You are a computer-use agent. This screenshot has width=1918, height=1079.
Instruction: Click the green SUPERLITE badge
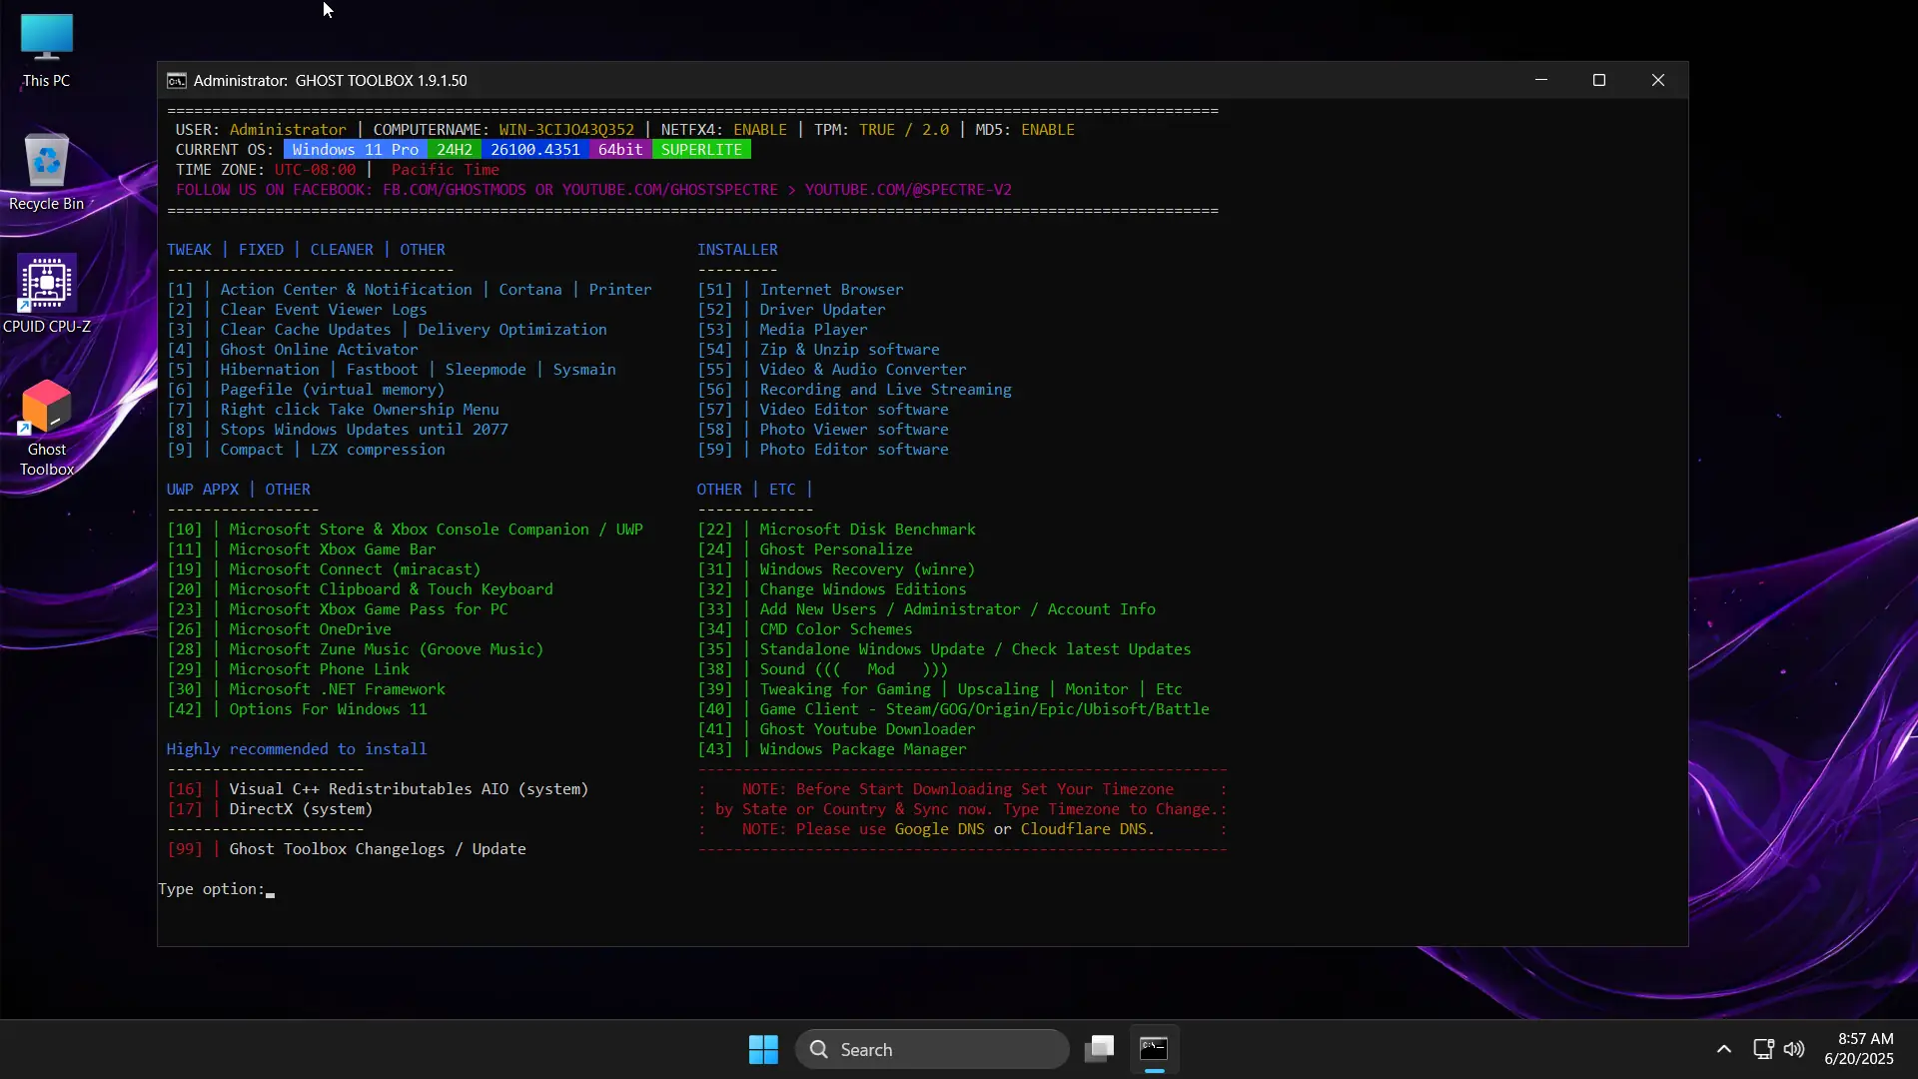coord(701,150)
